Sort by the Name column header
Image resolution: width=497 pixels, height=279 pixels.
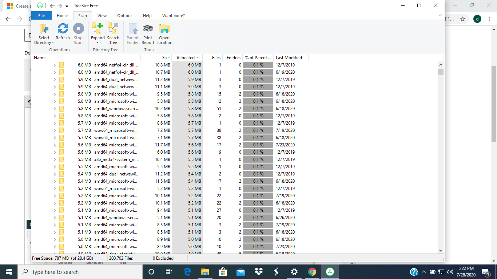pyautogui.click(x=86, y=57)
